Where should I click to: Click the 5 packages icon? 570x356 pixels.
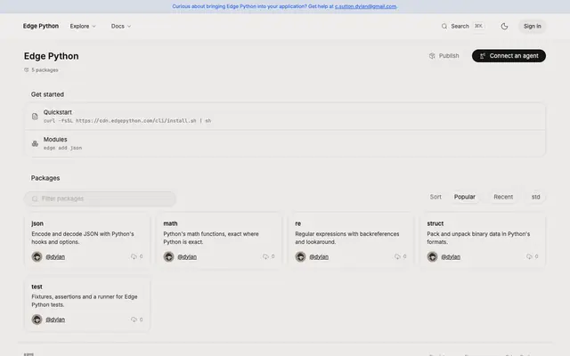(x=26, y=70)
